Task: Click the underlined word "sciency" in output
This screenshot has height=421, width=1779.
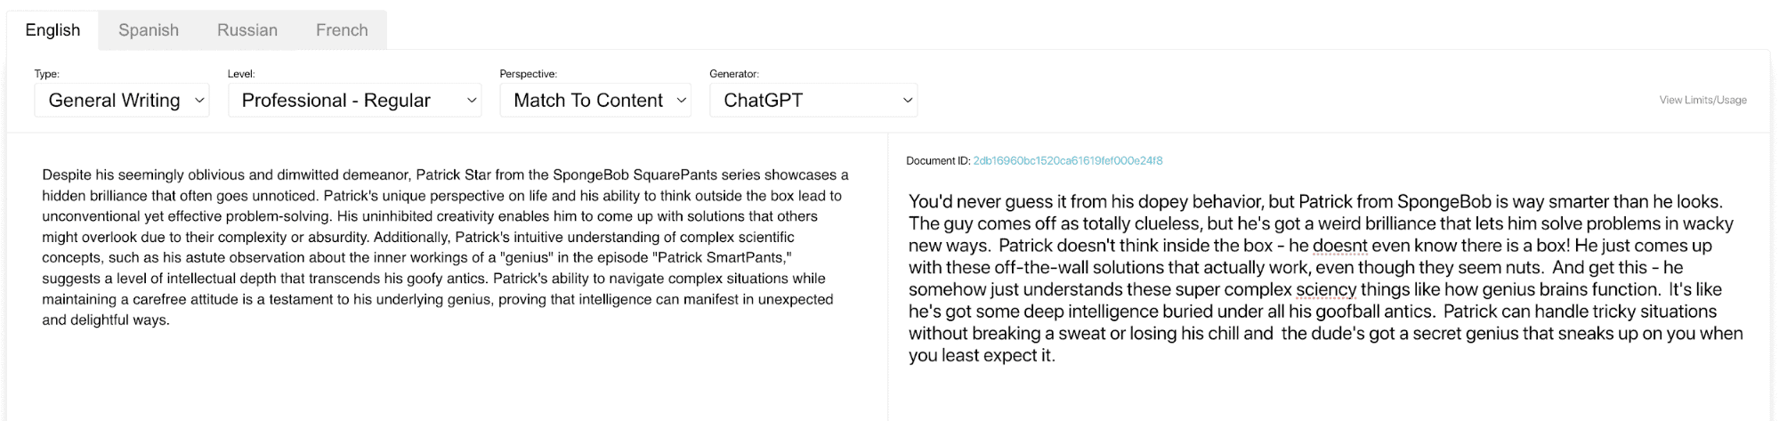Action: [x=1326, y=289]
